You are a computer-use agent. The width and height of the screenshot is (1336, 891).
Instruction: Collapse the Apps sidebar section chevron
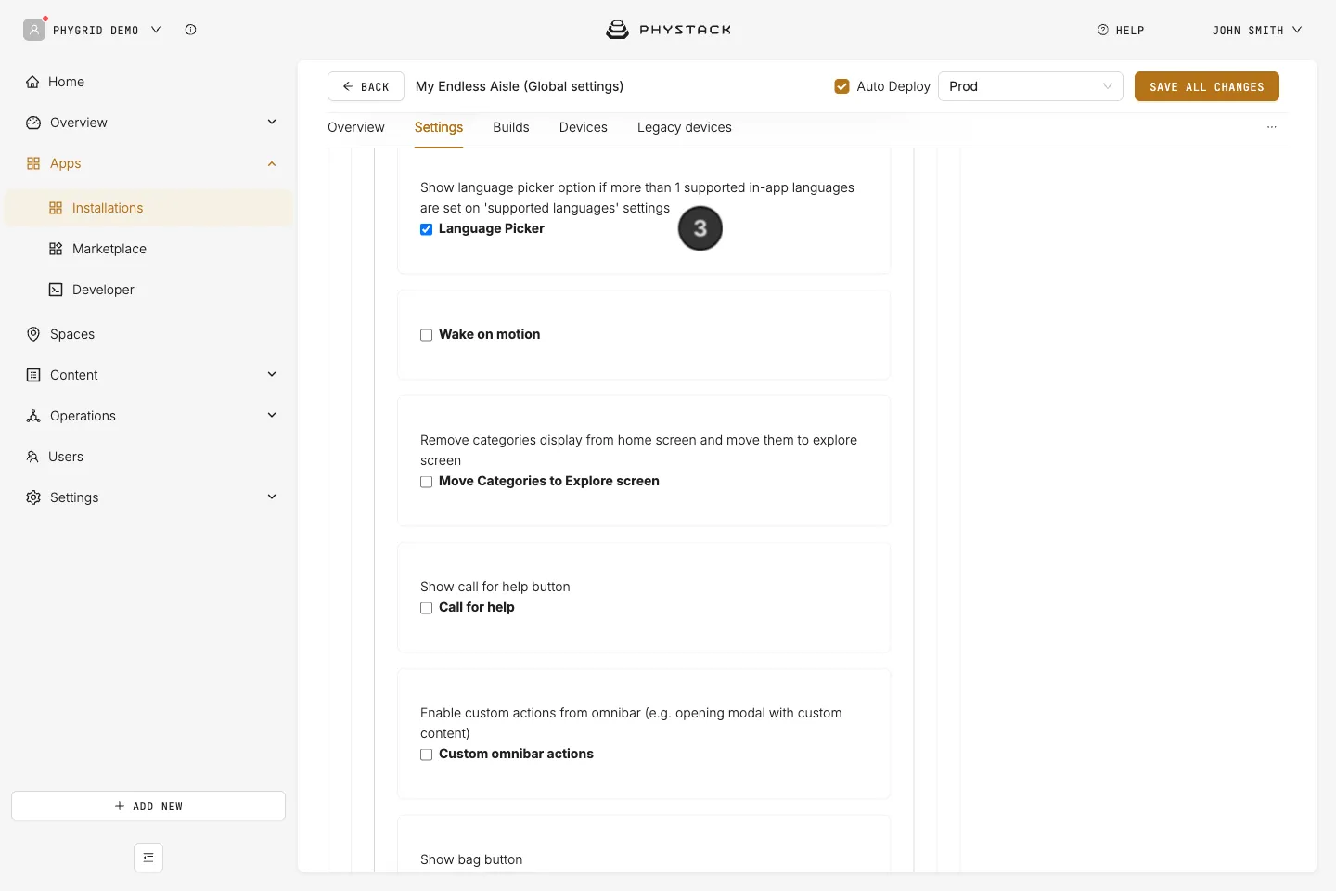[272, 163]
